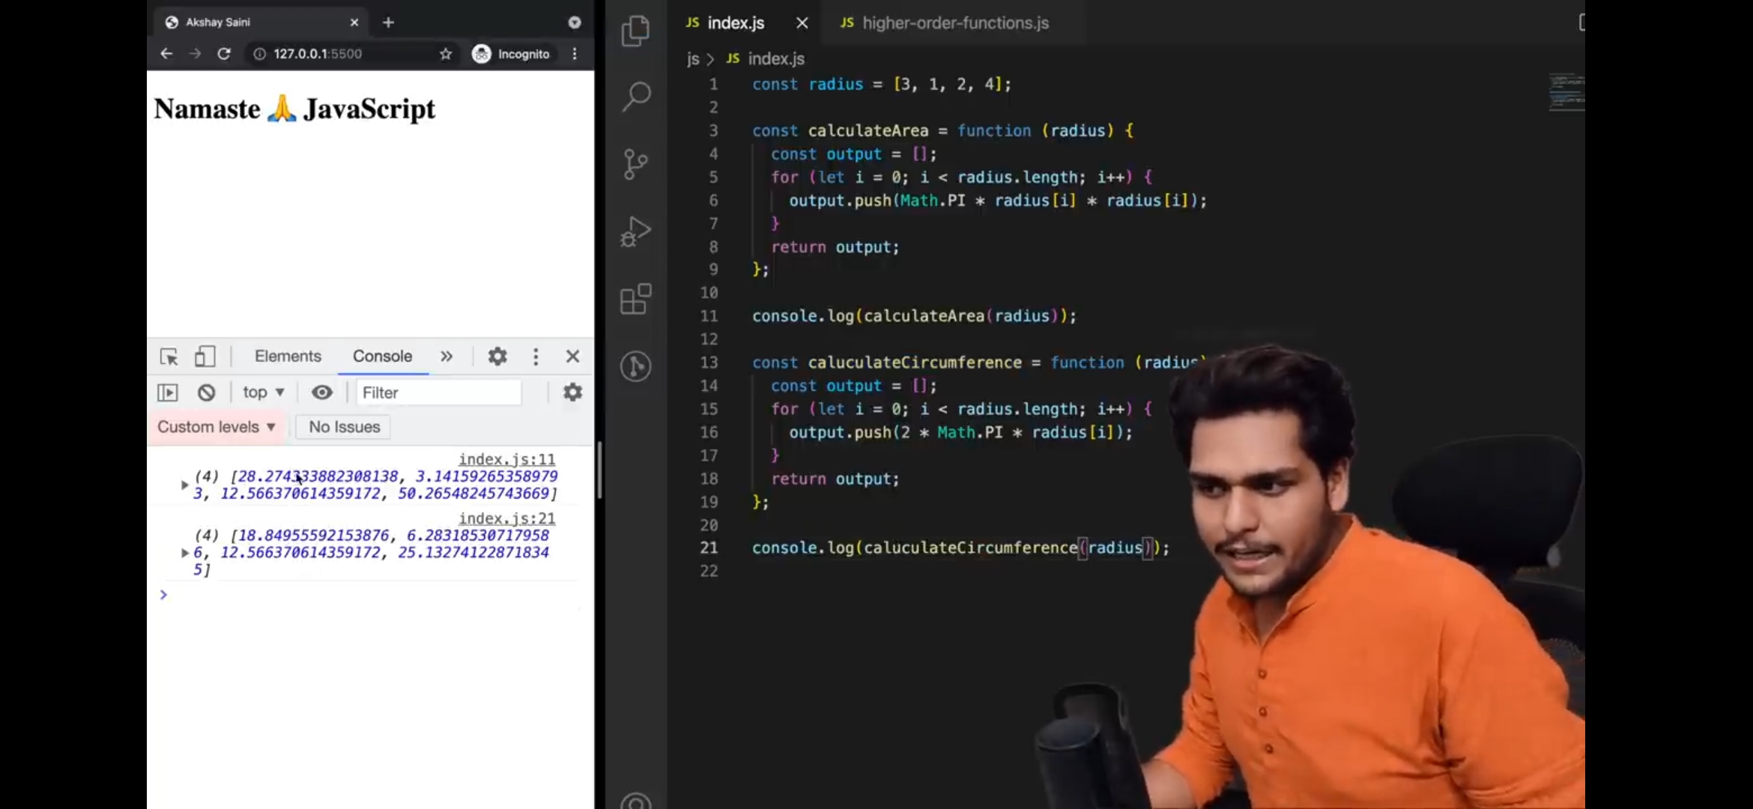Open Custom levels dropdown
The image size is (1753, 809).
217,427
